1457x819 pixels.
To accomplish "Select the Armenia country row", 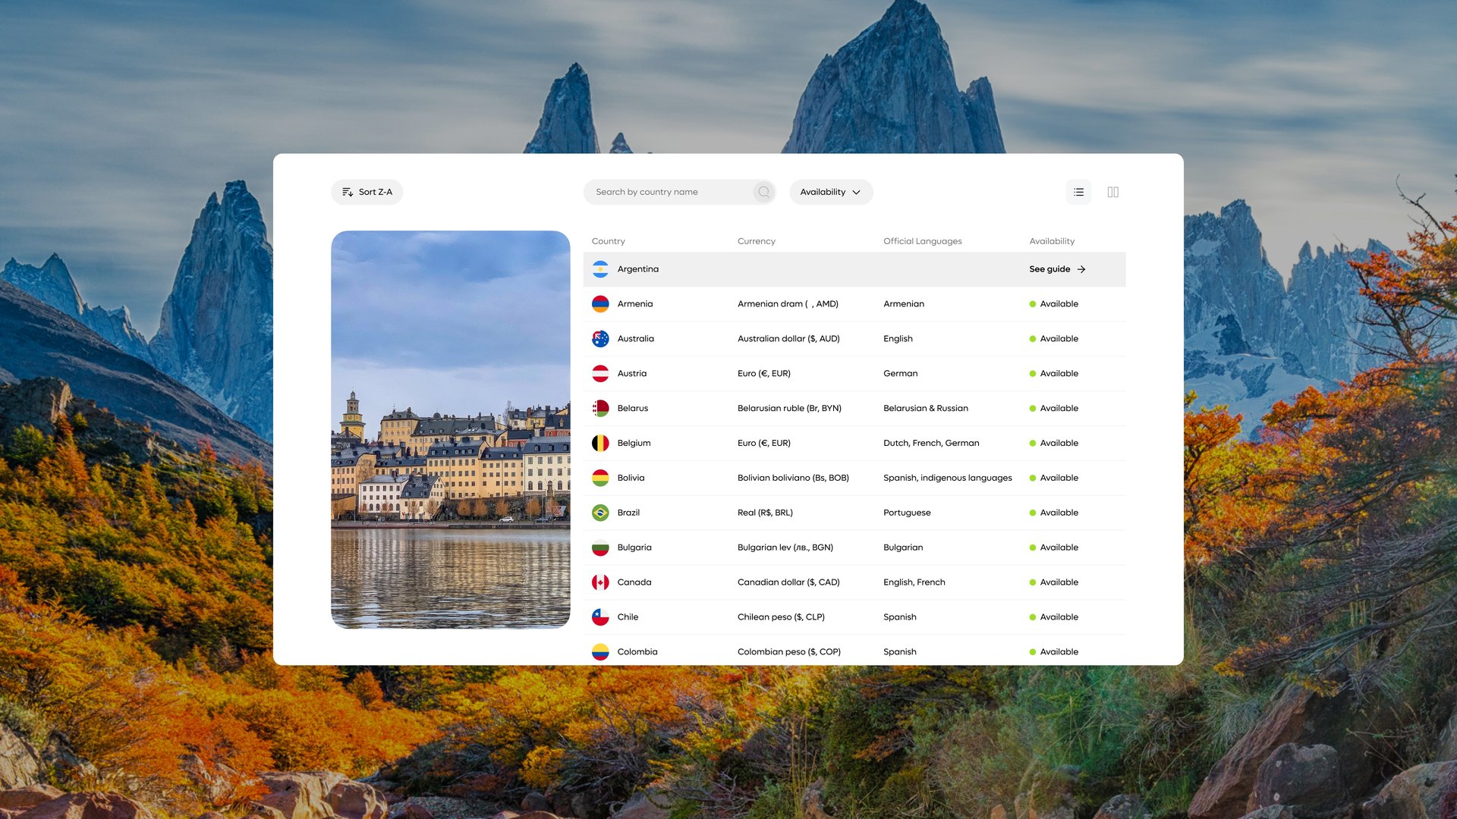I will click(x=635, y=304).
